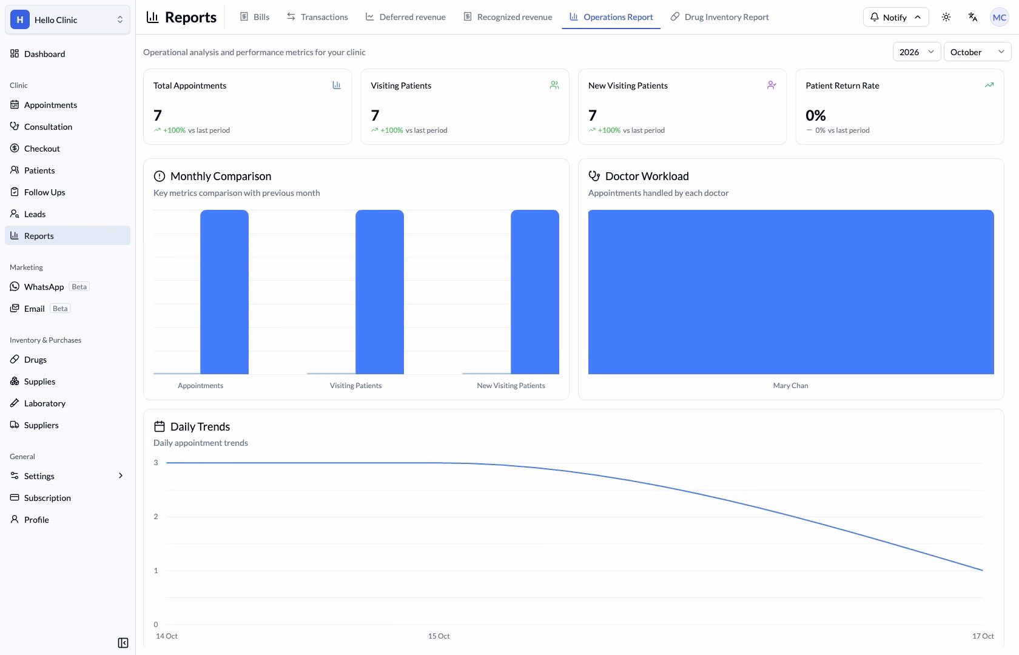
Task: Click the Doctor Workload stethoscope icon
Action: 594,176
